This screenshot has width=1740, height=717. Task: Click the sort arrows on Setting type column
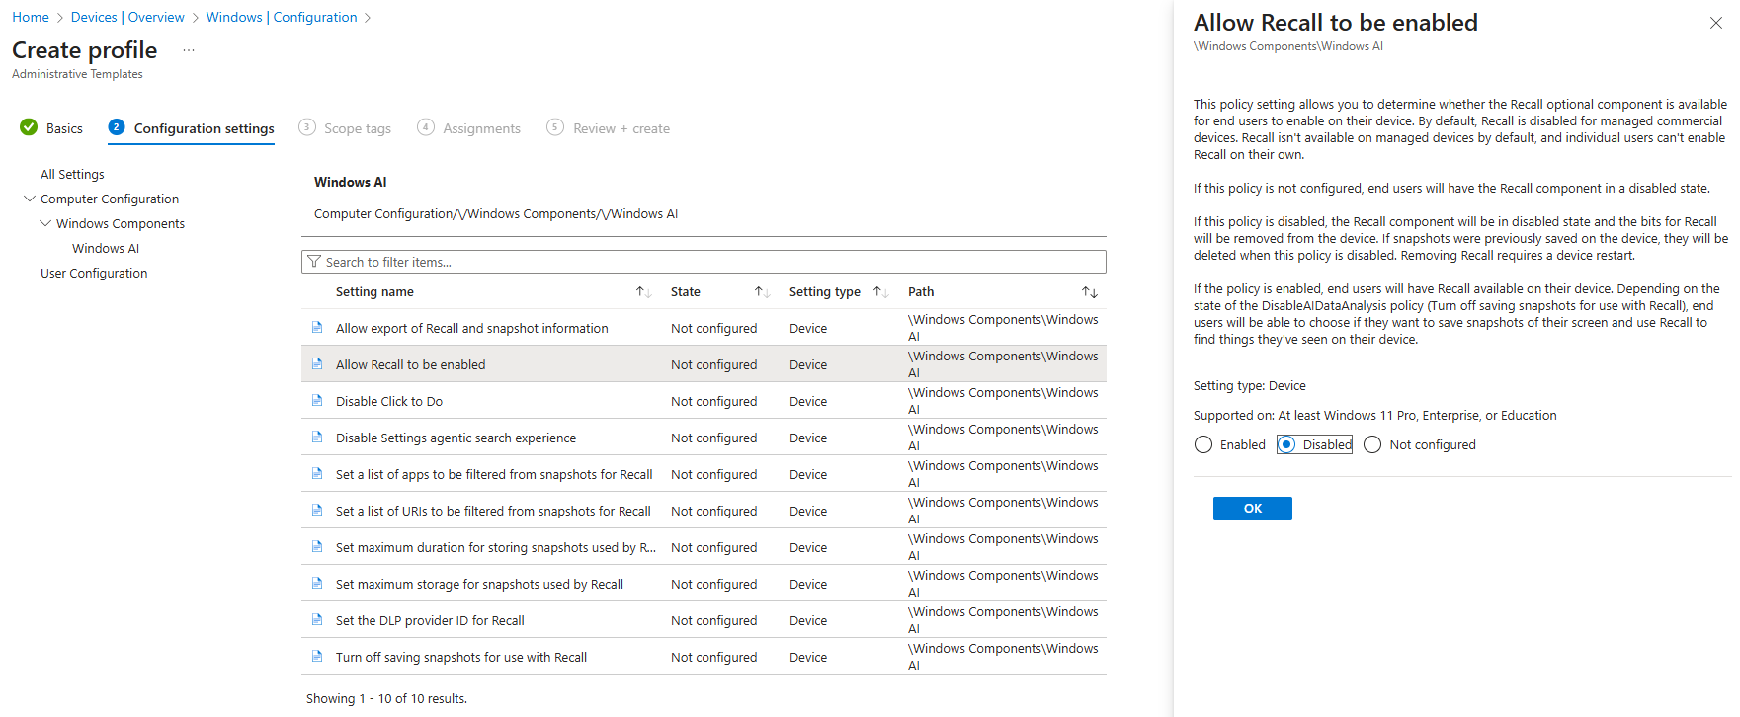(x=880, y=292)
